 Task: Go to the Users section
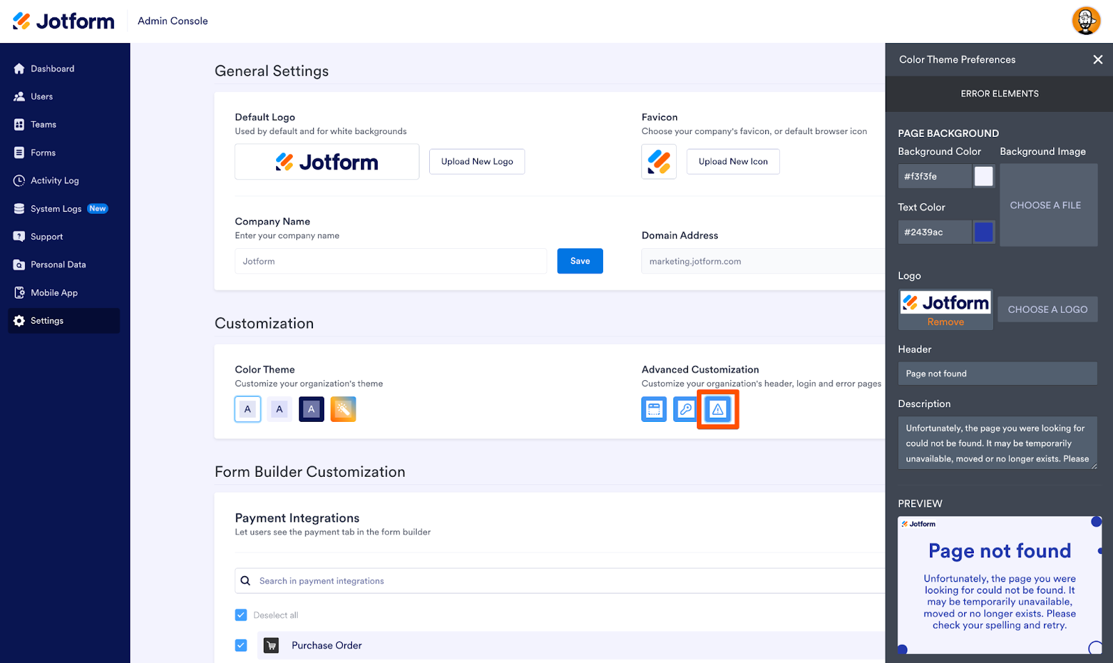click(x=42, y=97)
